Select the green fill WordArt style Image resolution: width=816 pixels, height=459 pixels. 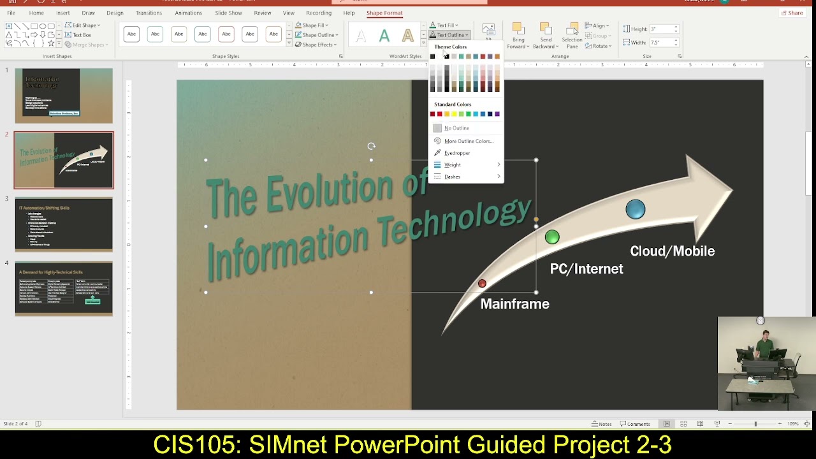(x=384, y=36)
